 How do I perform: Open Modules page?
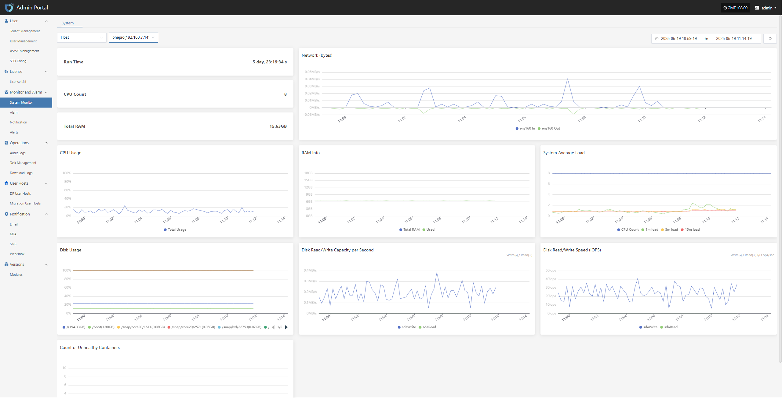[16, 275]
